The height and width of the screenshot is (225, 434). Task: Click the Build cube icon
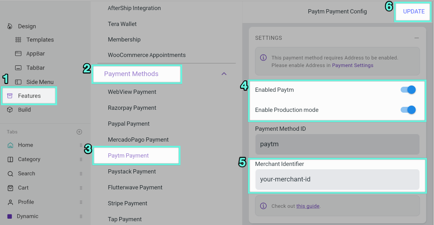(x=10, y=110)
